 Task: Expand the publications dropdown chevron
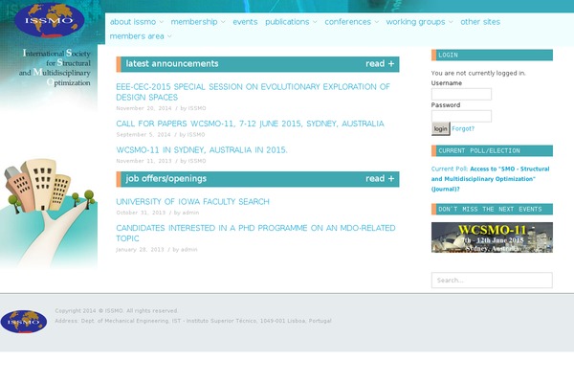point(315,22)
